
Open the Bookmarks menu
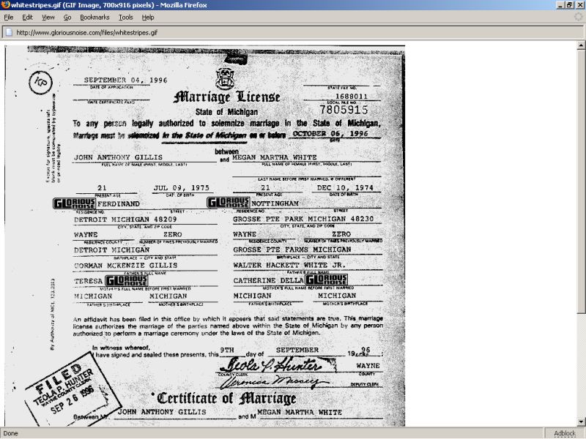coord(94,17)
